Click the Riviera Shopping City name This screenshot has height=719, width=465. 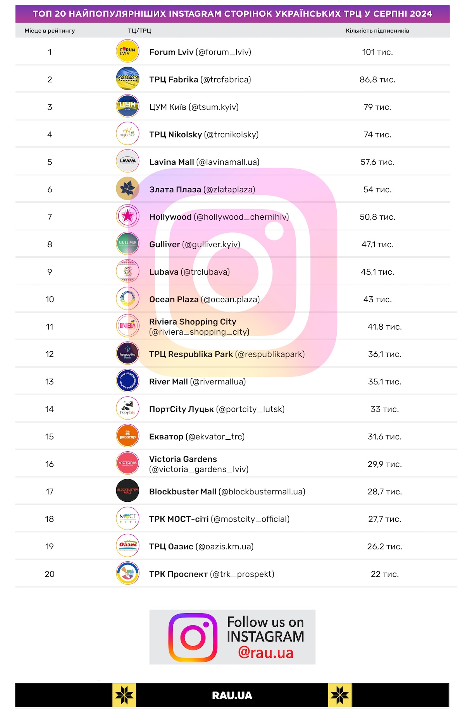point(193,322)
